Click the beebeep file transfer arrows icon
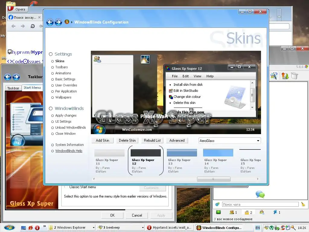This screenshot has height=232, width=309. [285, 76]
